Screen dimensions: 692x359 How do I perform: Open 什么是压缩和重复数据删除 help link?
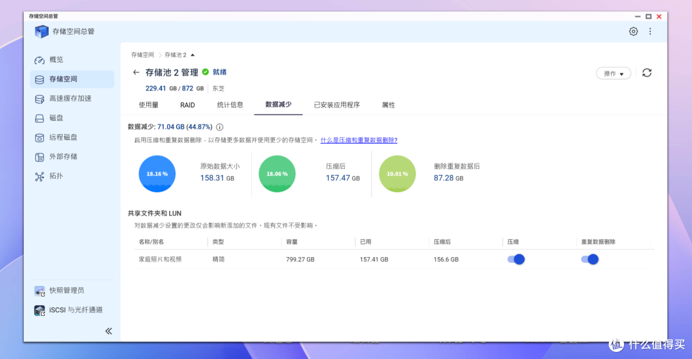[x=359, y=140]
